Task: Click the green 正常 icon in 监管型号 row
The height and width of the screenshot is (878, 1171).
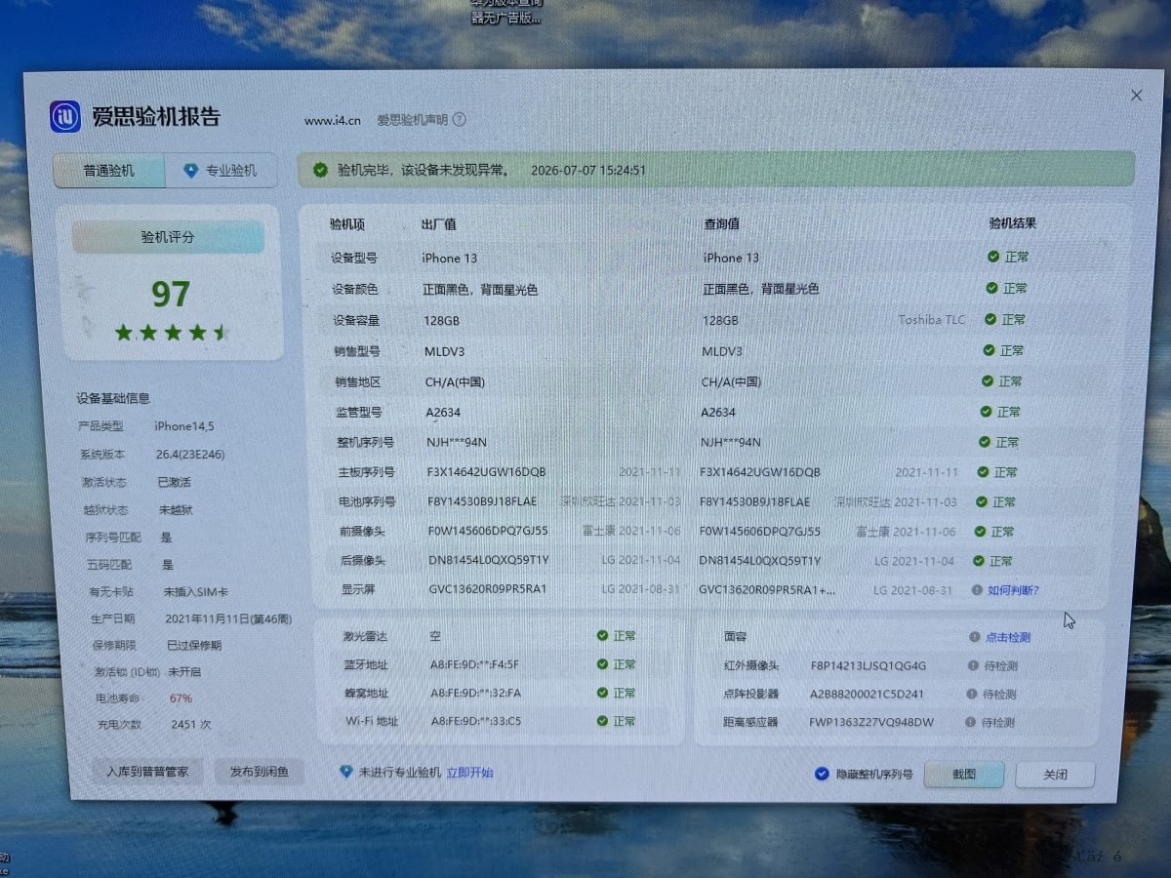Action: click(987, 412)
